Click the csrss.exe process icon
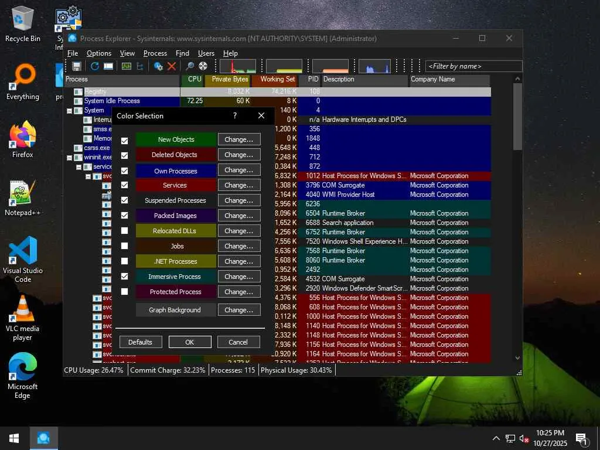Viewport: 600px width, 450px height. (x=78, y=148)
